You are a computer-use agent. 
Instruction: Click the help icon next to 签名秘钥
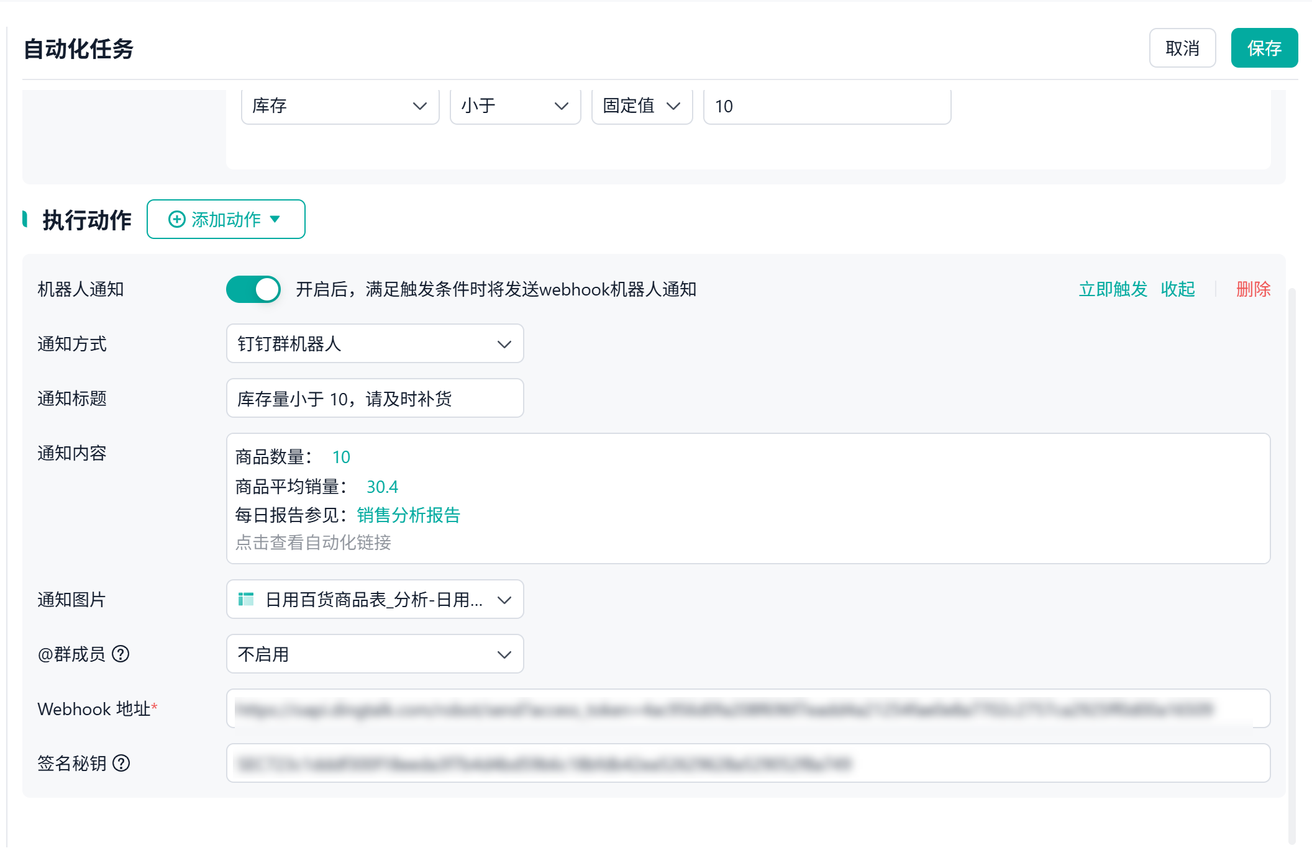click(121, 763)
